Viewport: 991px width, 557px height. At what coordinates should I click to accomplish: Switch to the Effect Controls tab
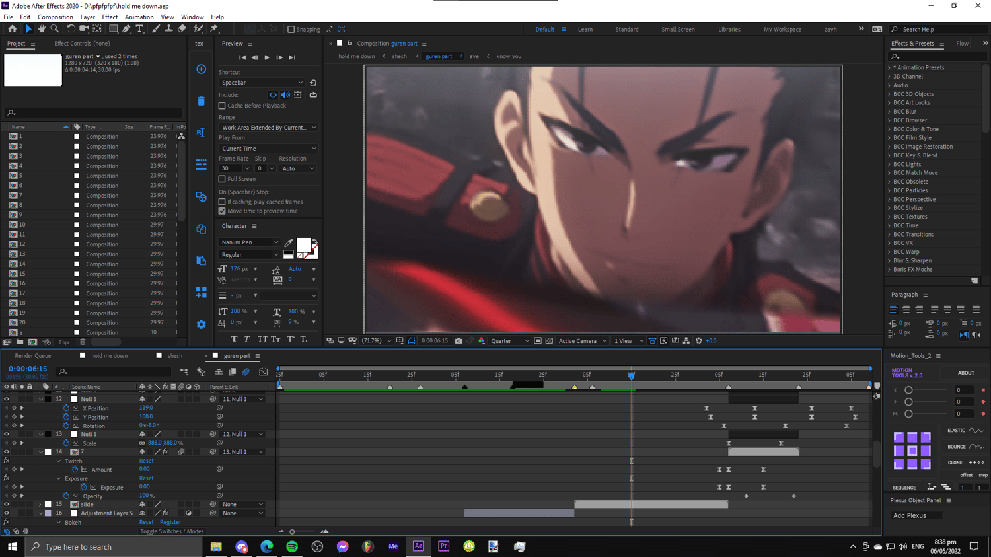(x=82, y=44)
